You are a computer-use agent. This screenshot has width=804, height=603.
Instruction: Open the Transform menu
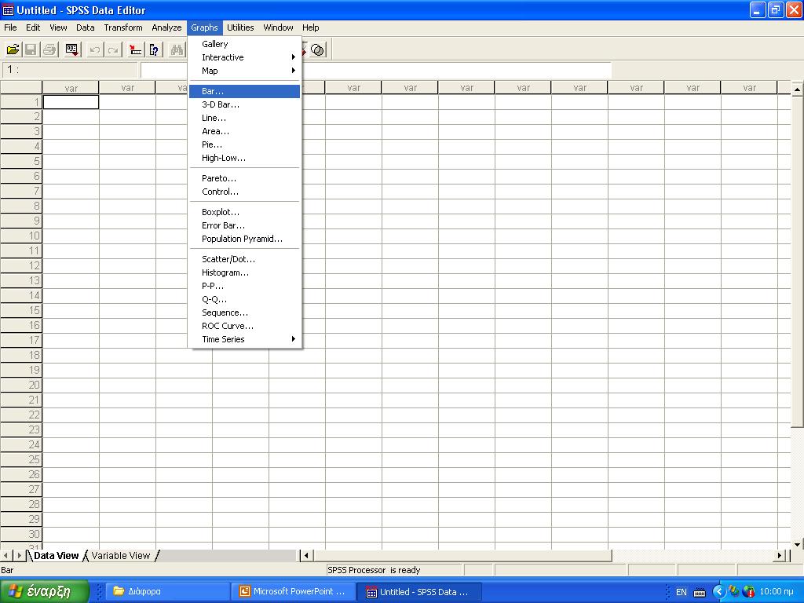tap(123, 27)
